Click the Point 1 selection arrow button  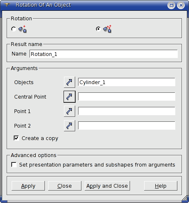[69, 111]
